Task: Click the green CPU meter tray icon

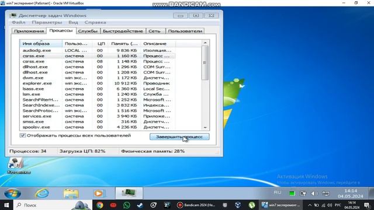Action: click(292, 194)
